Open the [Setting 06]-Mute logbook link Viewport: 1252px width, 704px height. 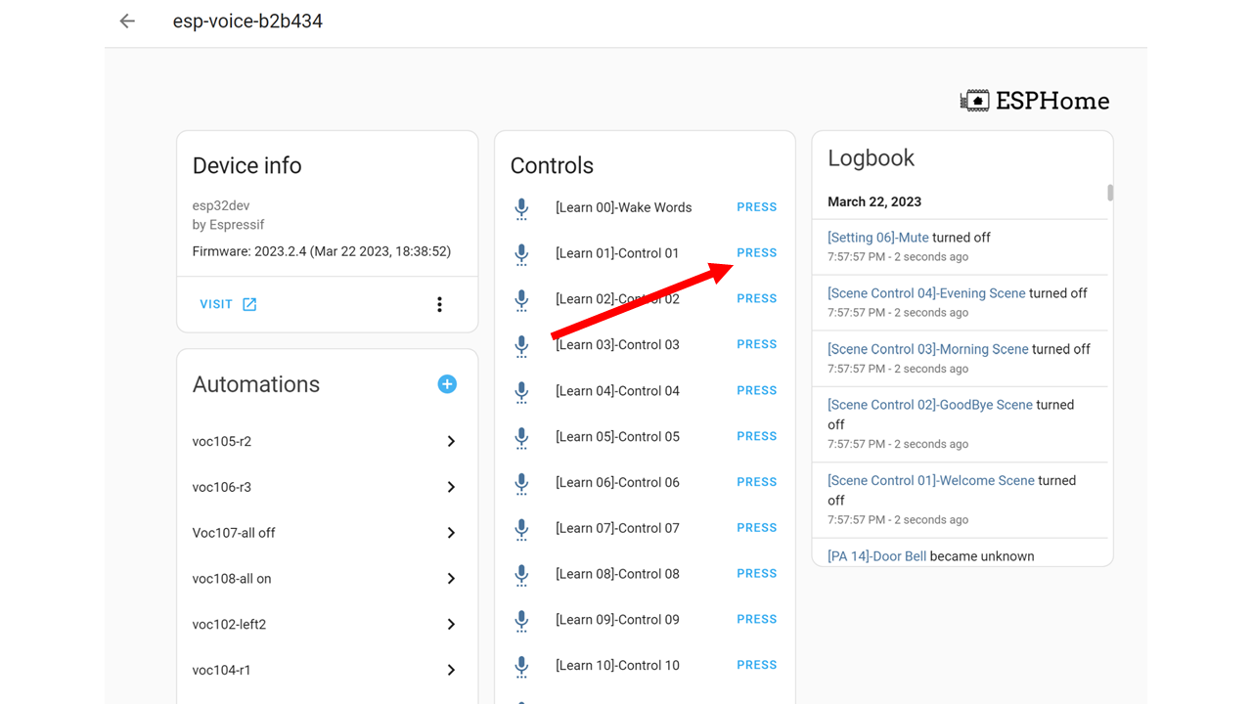(878, 238)
